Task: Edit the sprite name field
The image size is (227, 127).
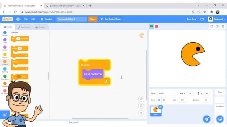Action: click(x=167, y=93)
